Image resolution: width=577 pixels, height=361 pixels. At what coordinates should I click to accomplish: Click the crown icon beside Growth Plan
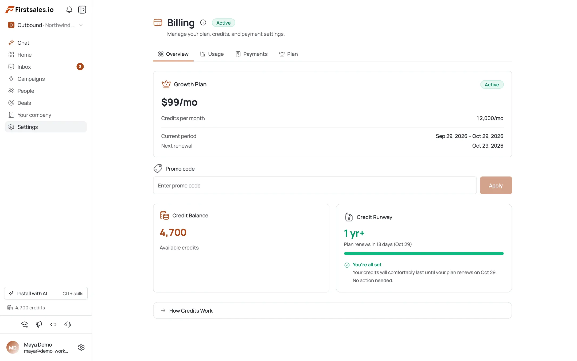[x=166, y=84]
